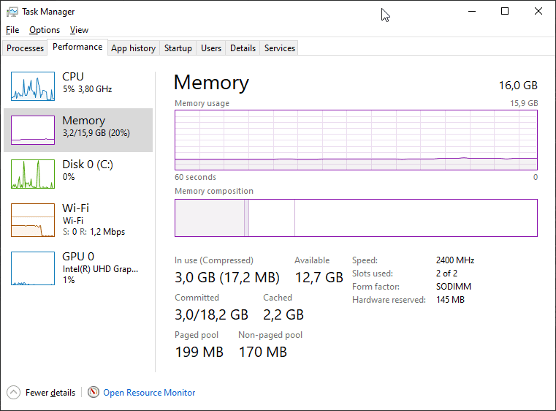Click the Resource Monitor gauge icon
Image resolution: width=556 pixels, height=411 pixels.
(x=94, y=393)
